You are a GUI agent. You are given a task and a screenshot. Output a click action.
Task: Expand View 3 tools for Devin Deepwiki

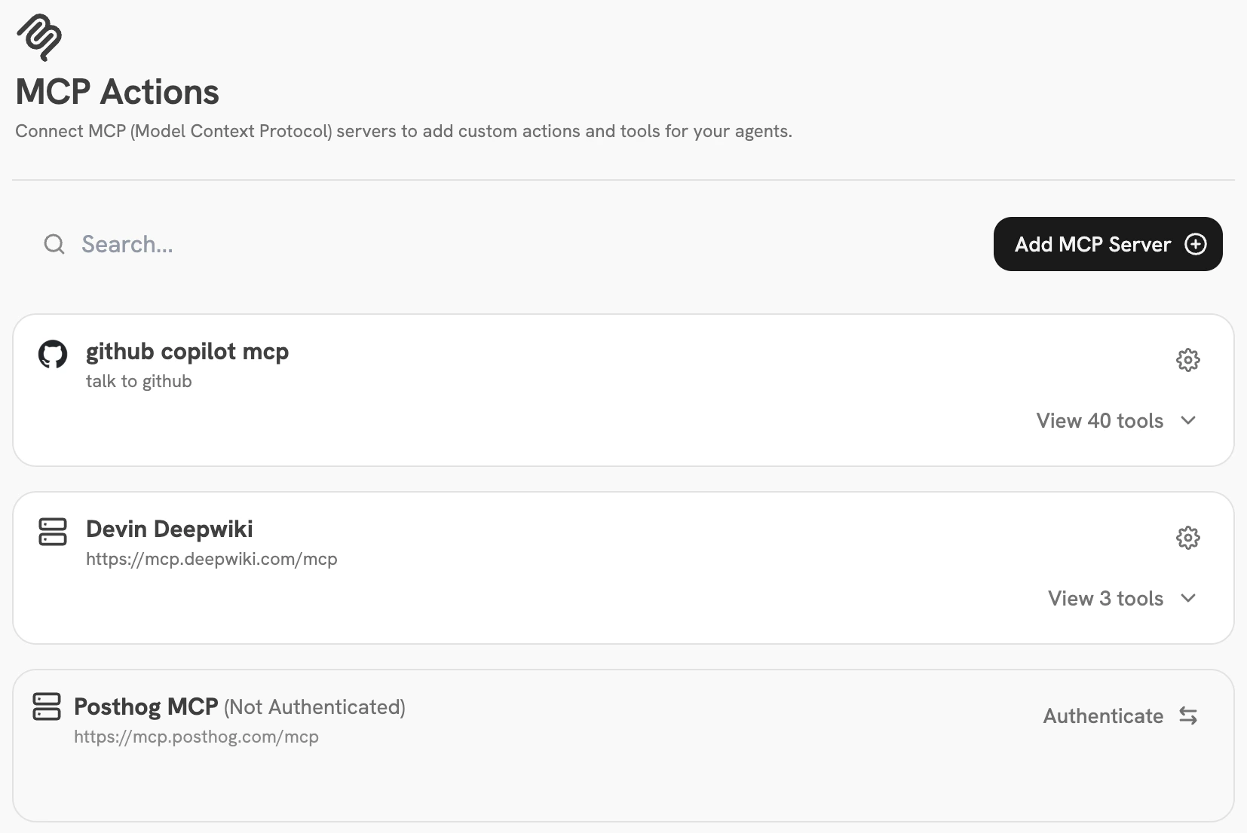pos(1105,598)
